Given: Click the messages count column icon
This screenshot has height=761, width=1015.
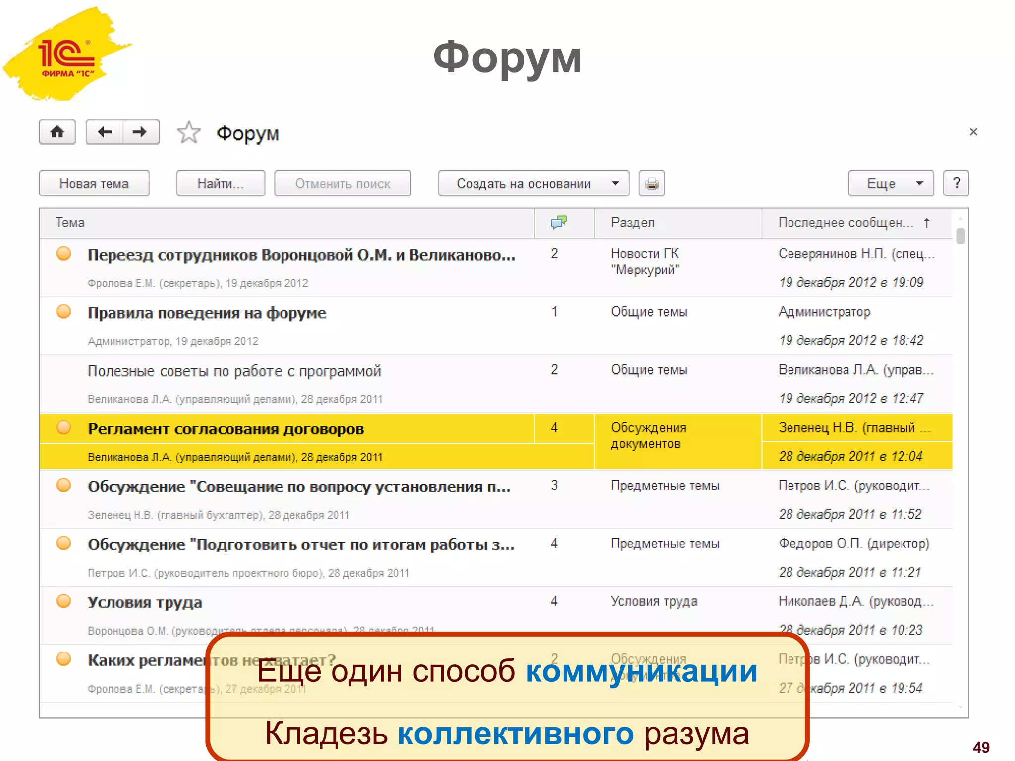Looking at the screenshot, I should (x=559, y=222).
